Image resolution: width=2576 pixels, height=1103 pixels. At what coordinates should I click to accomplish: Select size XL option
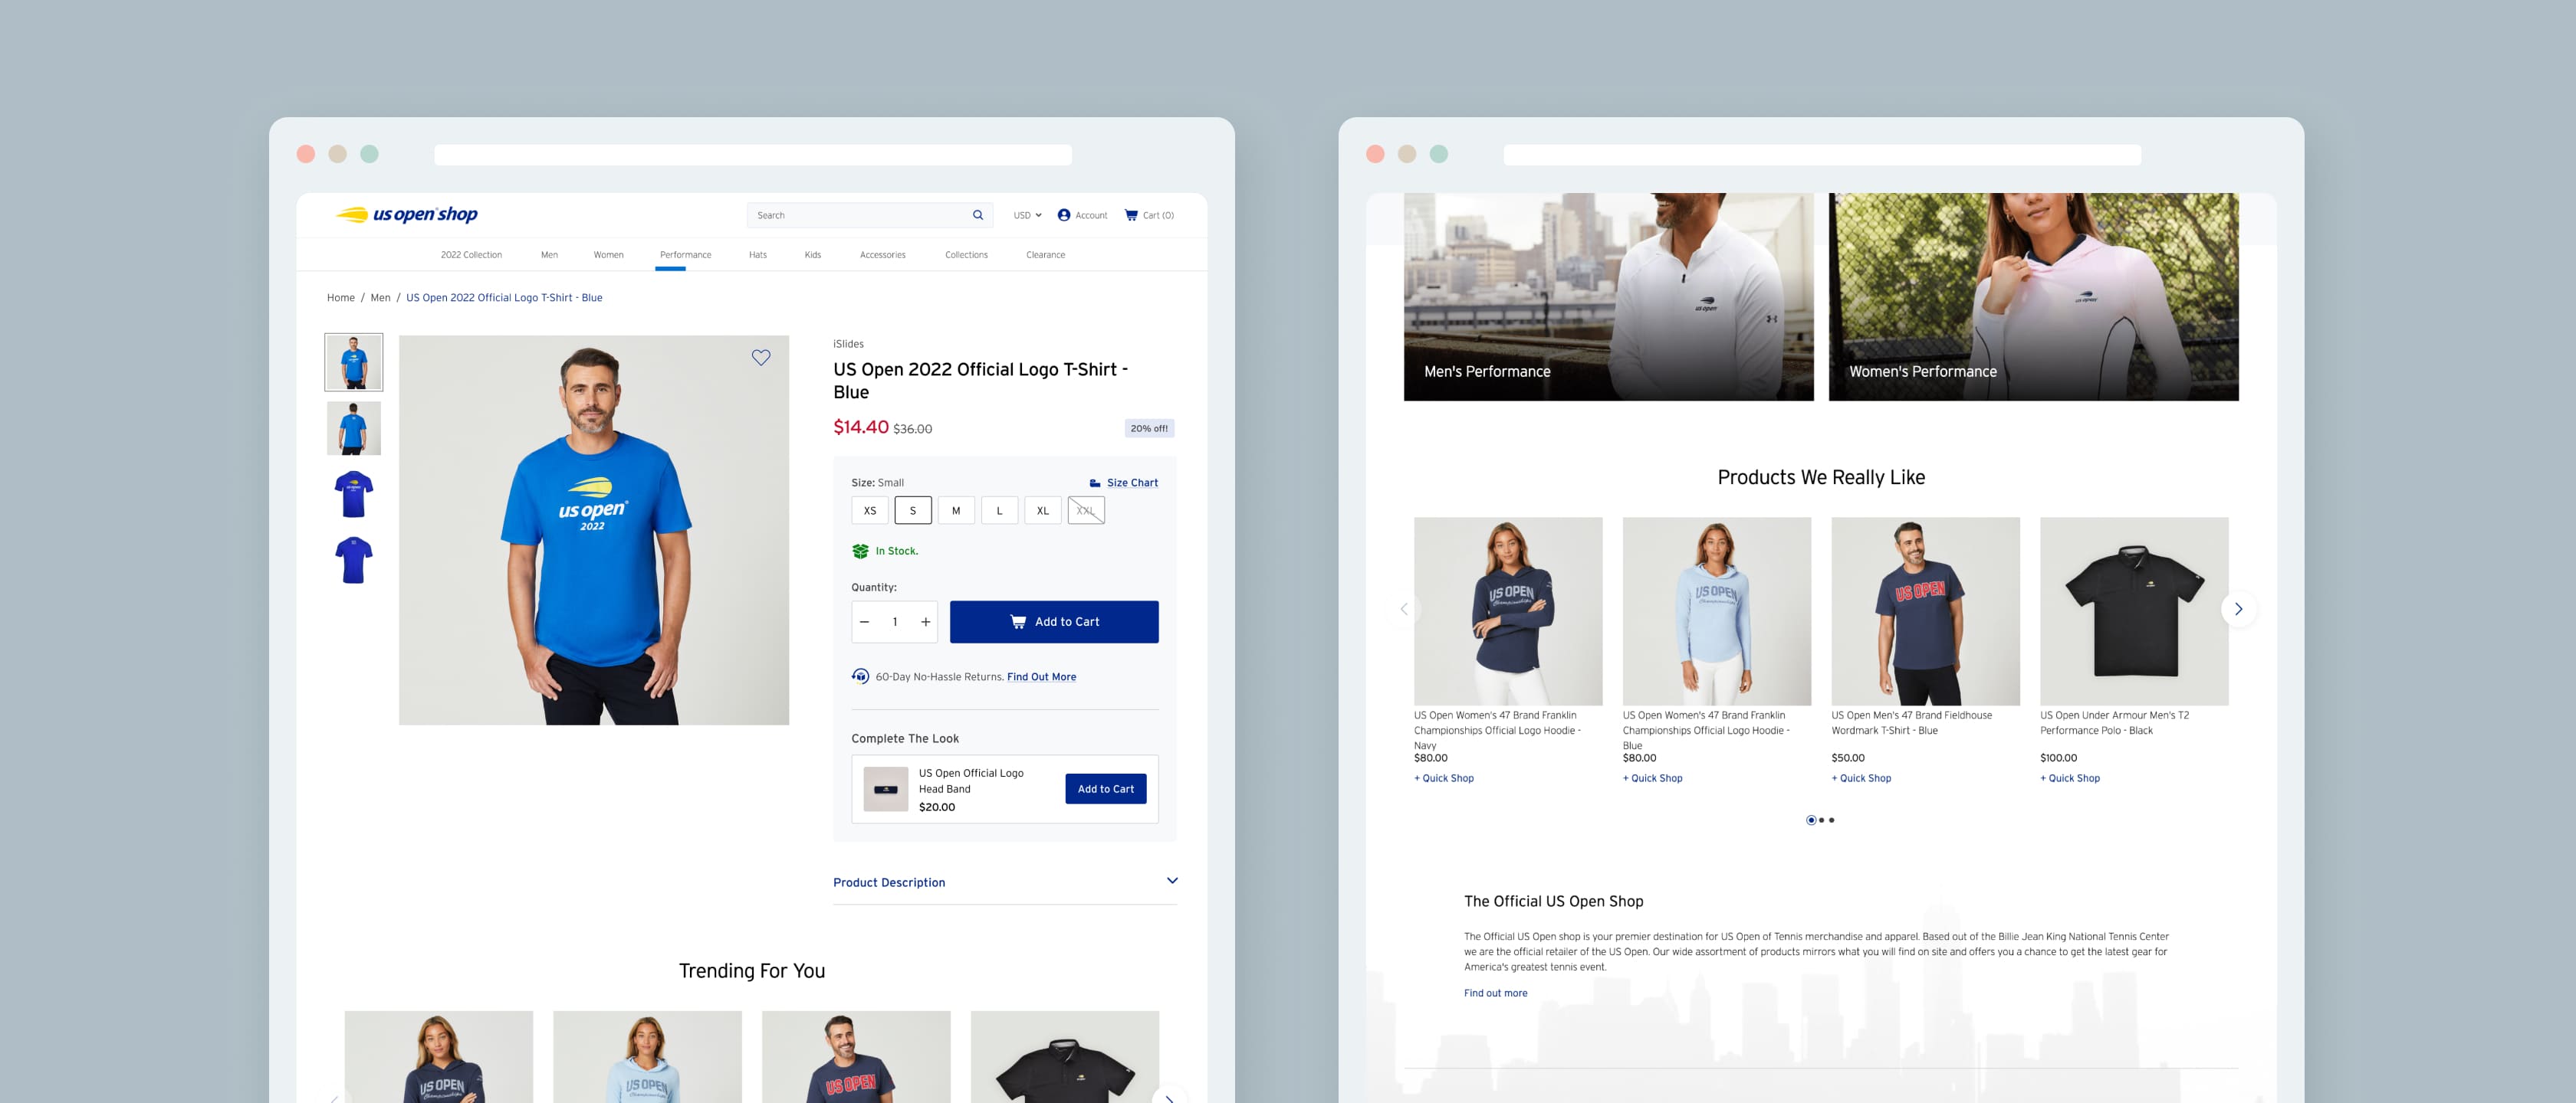click(1042, 511)
